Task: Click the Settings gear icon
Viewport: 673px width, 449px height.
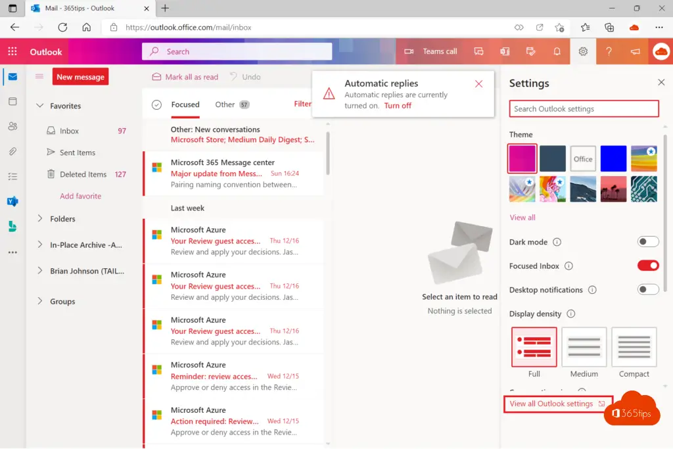Action: click(x=583, y=51)
